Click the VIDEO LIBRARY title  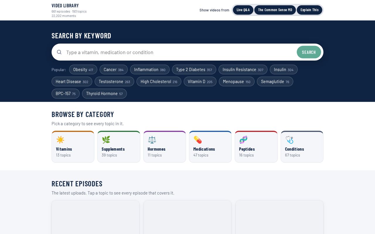[65, 6]
